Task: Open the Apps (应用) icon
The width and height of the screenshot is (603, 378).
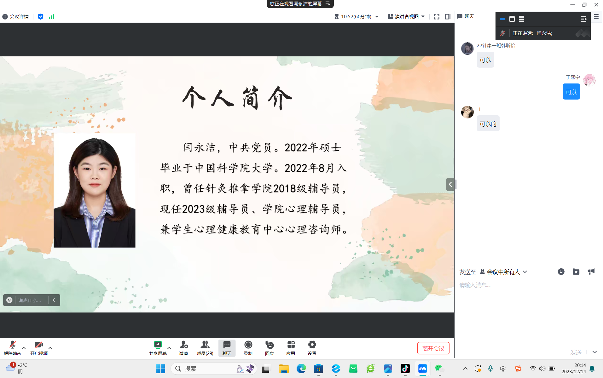Action: [291, 345]
